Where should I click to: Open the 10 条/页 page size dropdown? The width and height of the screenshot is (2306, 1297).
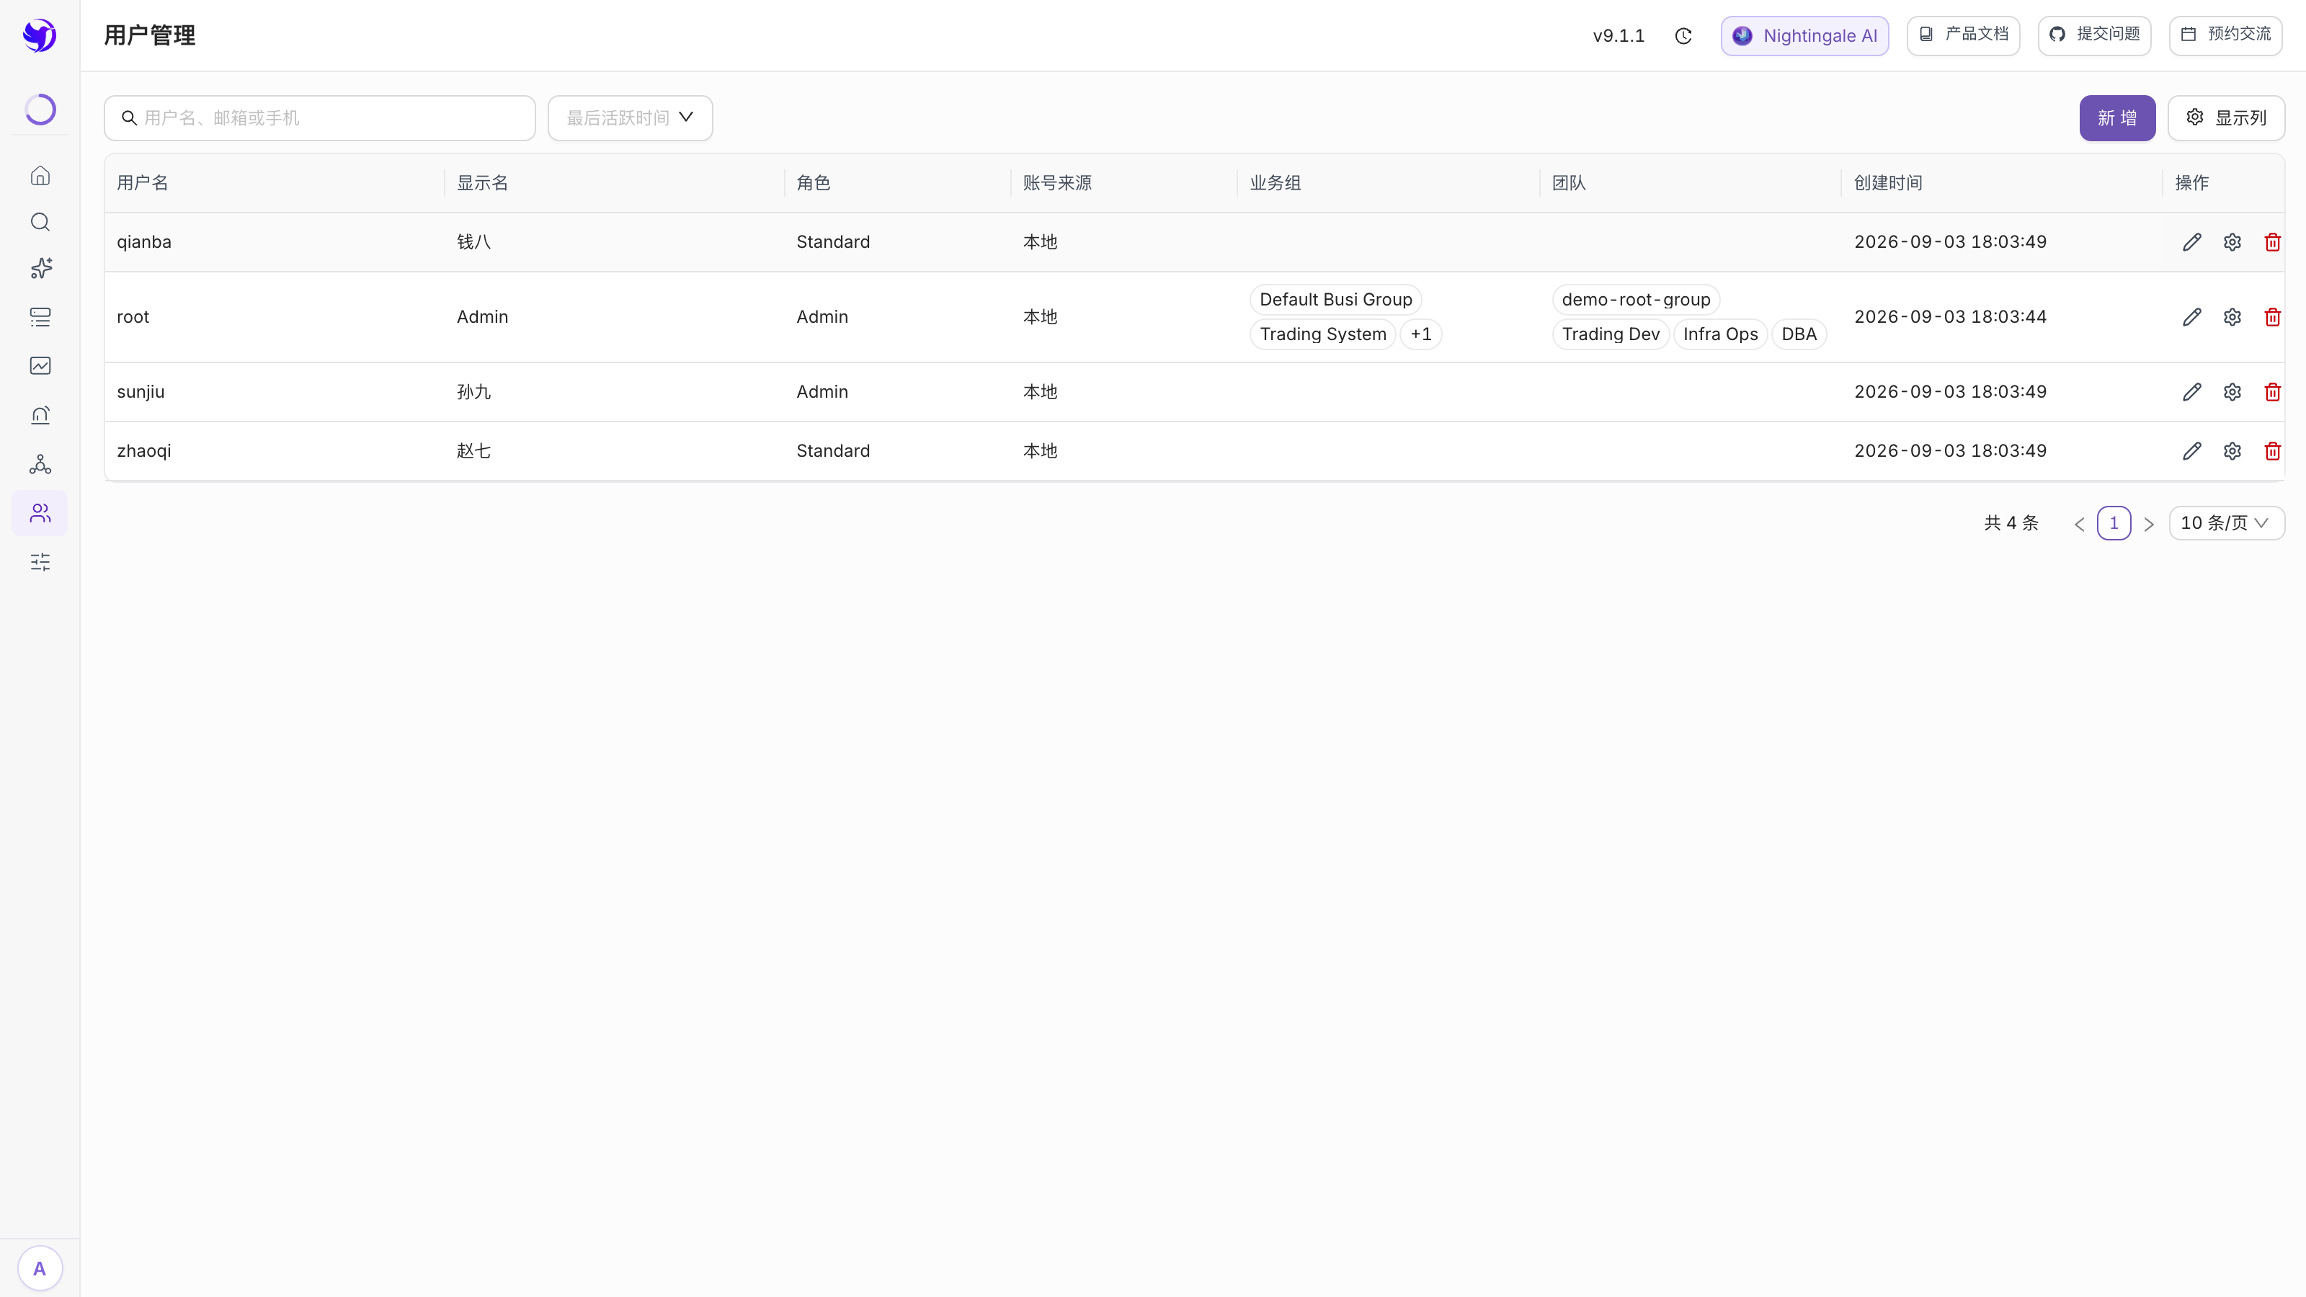[2226, 522]
